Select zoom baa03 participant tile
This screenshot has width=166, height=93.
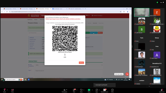coord(157,12)
